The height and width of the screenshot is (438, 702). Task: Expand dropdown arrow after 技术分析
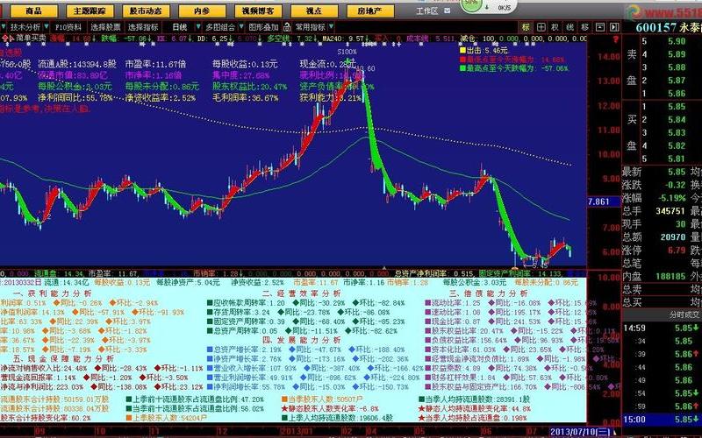[x=47, y=27]
